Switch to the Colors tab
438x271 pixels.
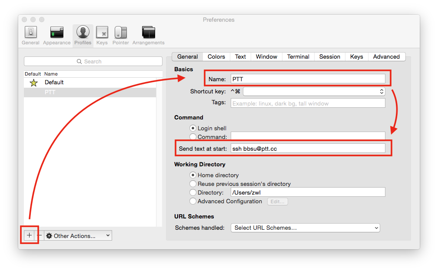point(216,56)
